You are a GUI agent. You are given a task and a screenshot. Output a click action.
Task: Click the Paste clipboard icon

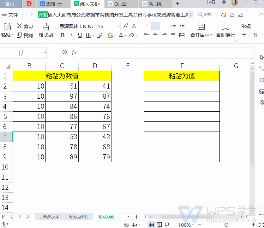tap(7, 26)
